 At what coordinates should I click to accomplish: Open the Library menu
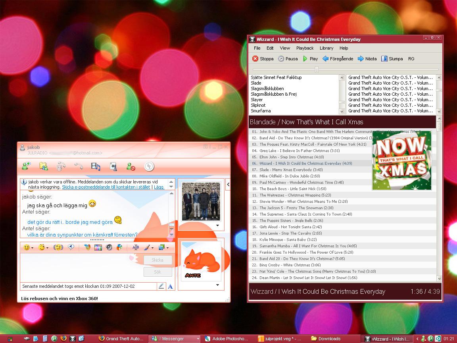pyautogui.click(x=326, y=48)
